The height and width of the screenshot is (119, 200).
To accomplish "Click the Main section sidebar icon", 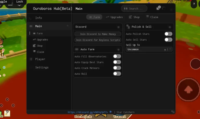I will click(x=31, y=26).
